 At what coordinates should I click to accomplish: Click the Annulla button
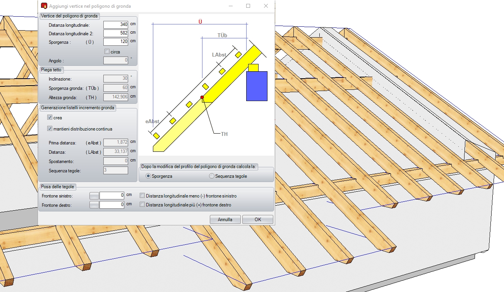(x=225, y=220)
